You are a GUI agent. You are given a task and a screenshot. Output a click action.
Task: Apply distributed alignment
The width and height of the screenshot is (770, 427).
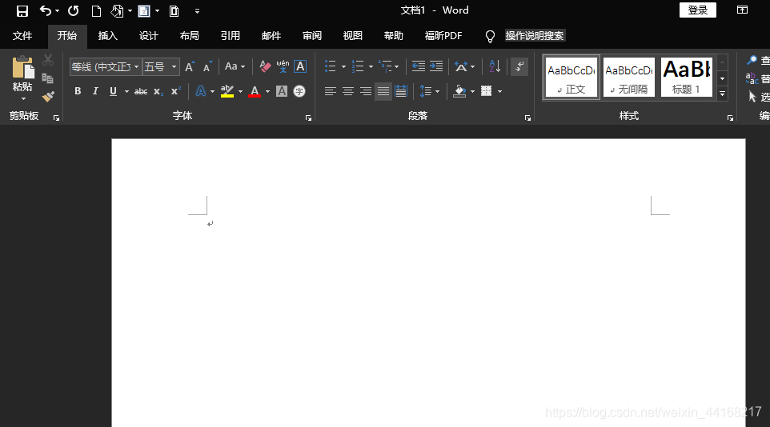[401, 91]
